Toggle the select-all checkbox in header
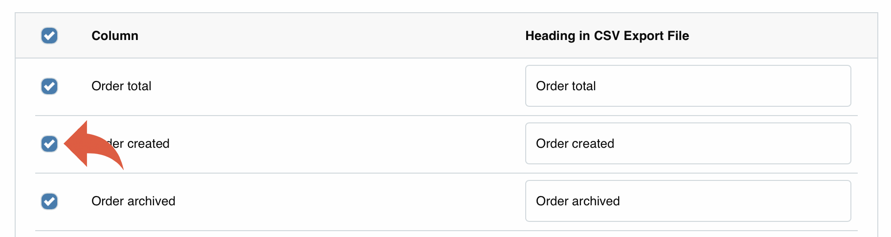 49,36
